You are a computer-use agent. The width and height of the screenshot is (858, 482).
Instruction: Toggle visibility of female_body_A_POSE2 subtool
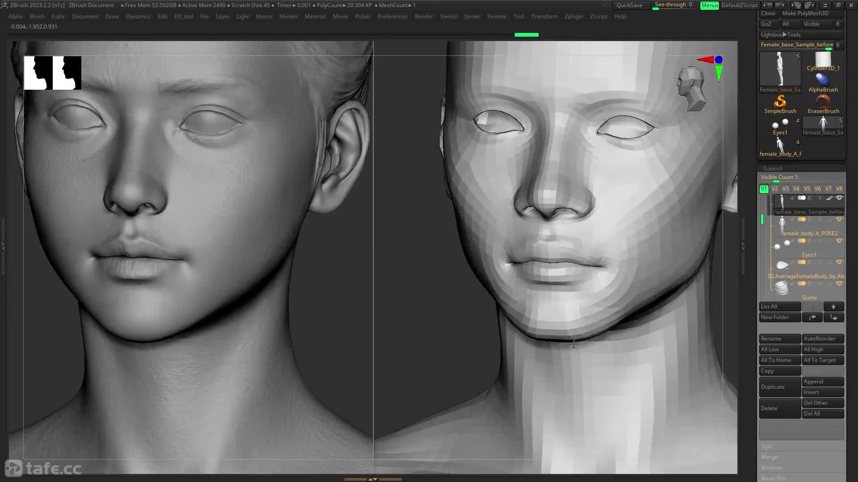839,220
